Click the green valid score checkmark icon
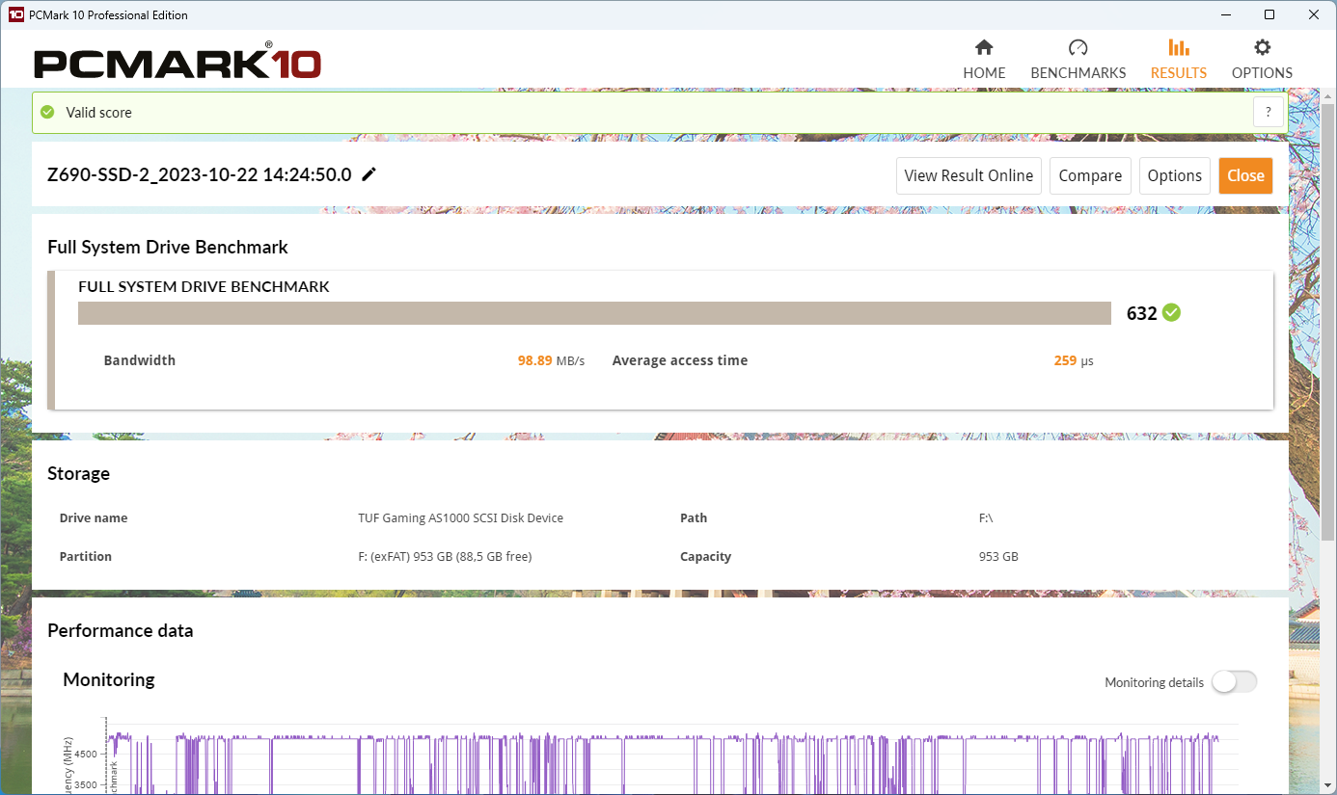Image resolution: width=1337 pixels, height=795 pixels. [x=47, y=113]
